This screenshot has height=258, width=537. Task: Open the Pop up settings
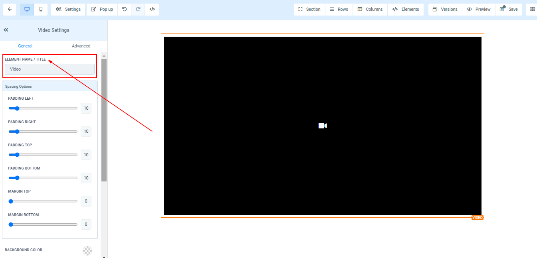102,9
